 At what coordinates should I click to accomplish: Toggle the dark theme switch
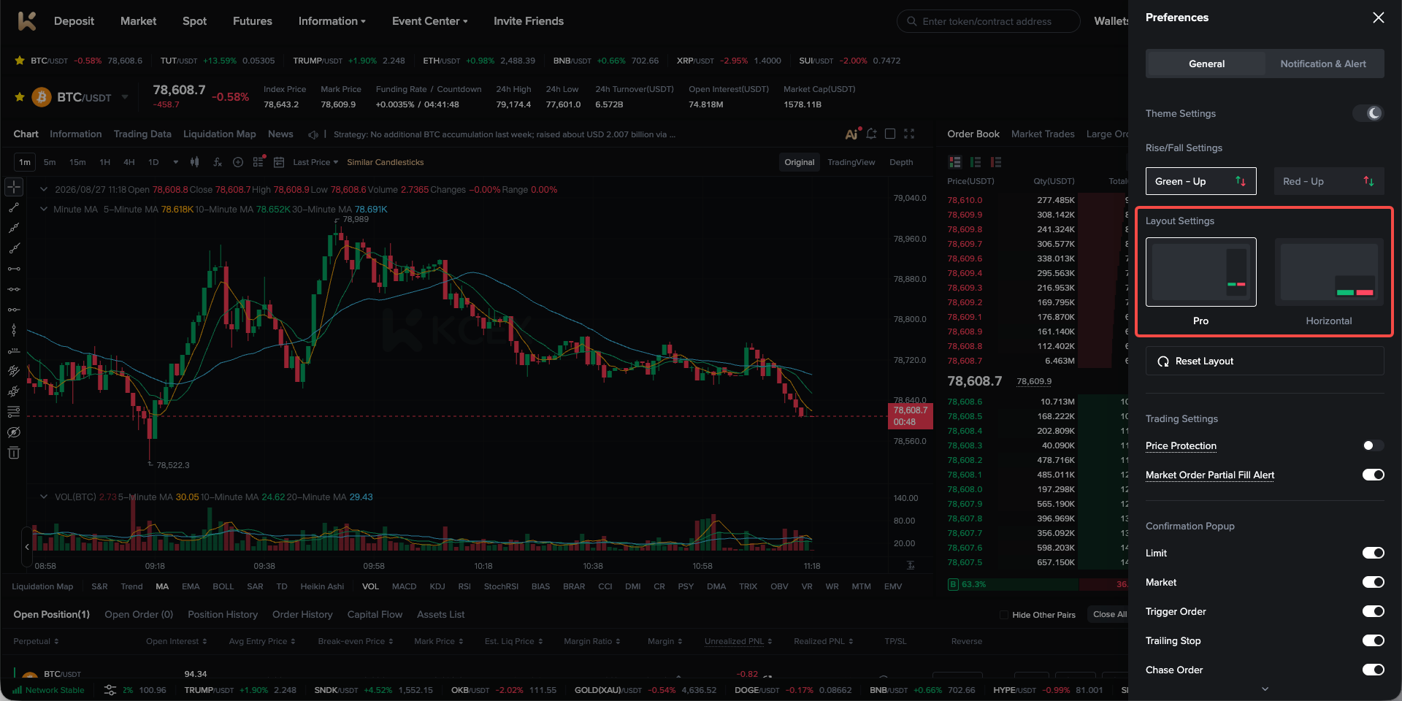pyautogui.click(x=1368, y=113)
